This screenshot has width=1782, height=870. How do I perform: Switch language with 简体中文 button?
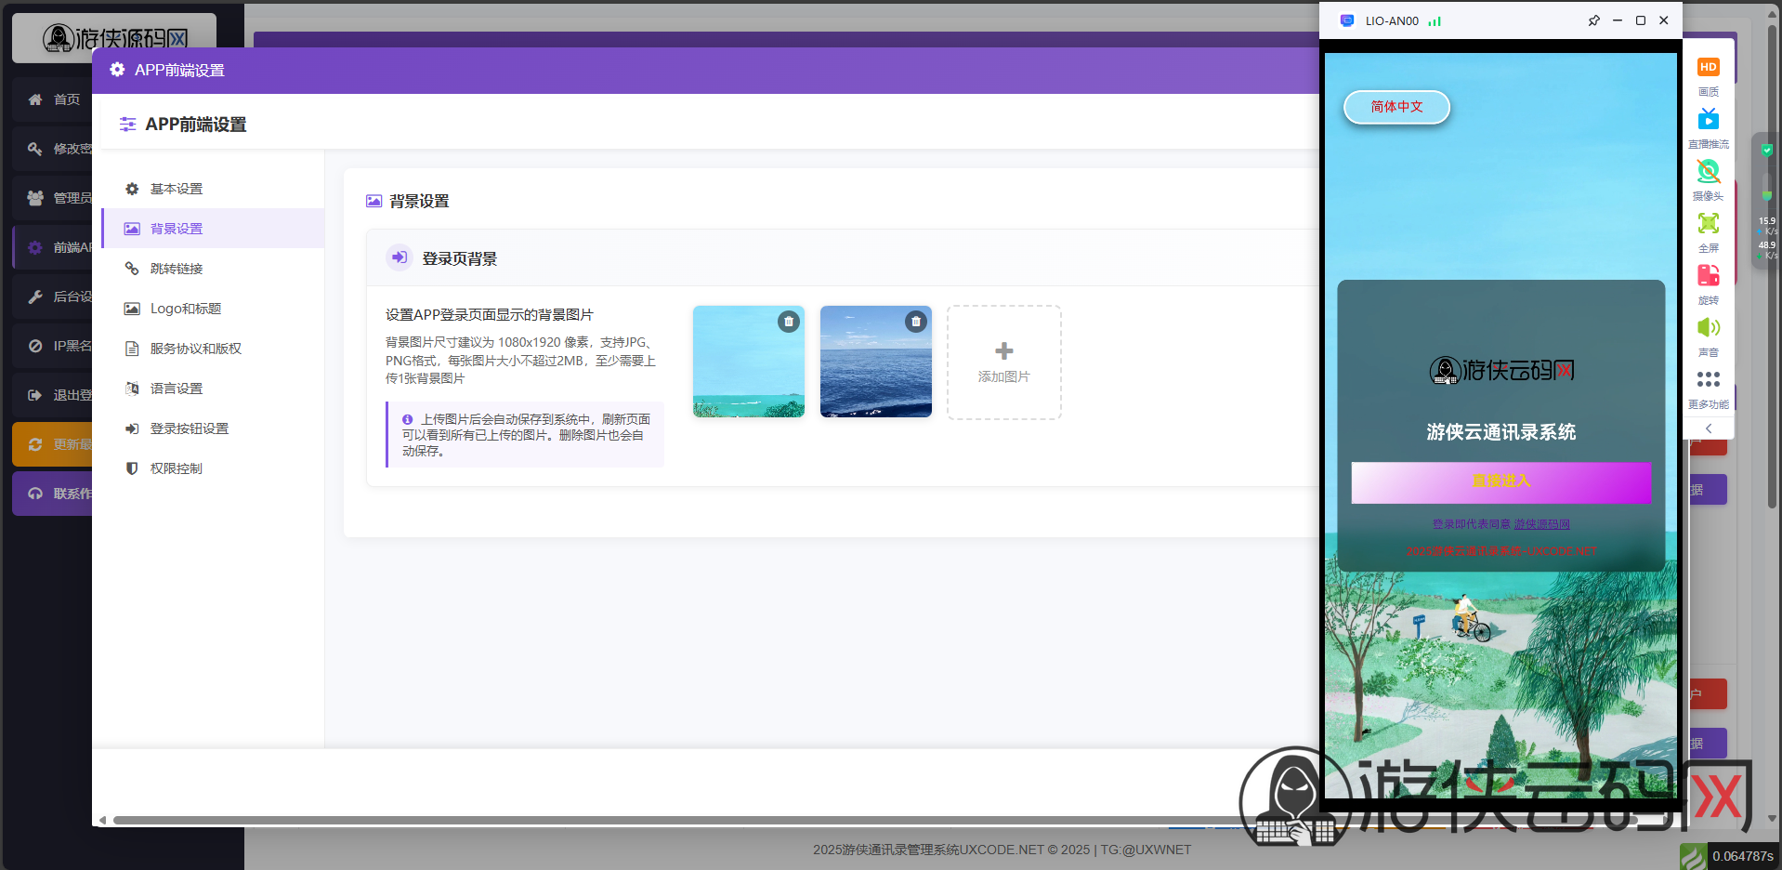pos(1396,107)
